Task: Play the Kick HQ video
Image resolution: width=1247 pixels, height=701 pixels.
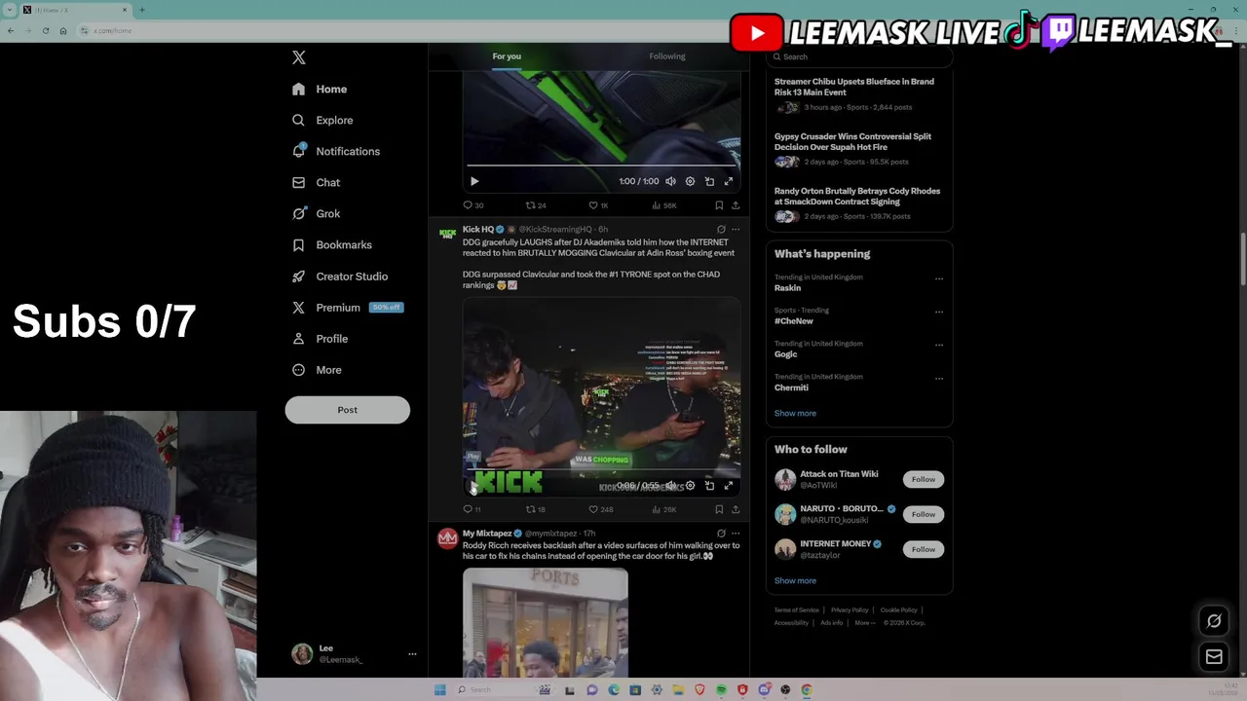Action: pos(474,485)
